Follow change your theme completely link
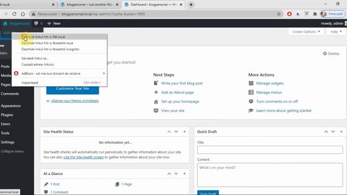The height and width of the screenshot is (195, 347). tap(75, 101)
